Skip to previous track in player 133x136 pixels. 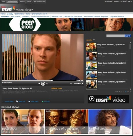(39, 84)
